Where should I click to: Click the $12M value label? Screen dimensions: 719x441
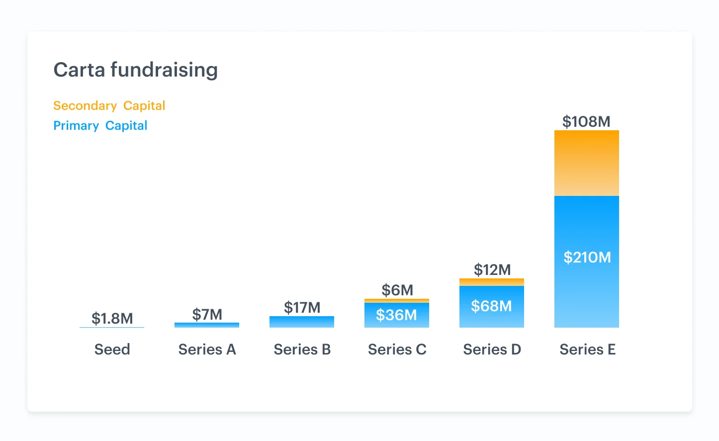tap(492, 269)
